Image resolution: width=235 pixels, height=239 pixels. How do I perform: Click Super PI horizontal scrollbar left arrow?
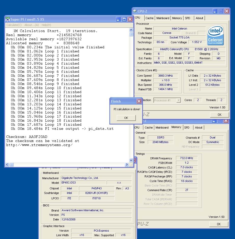[7, 165]
